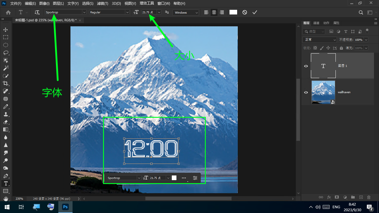Select the Gradient tool

(6, 130)
